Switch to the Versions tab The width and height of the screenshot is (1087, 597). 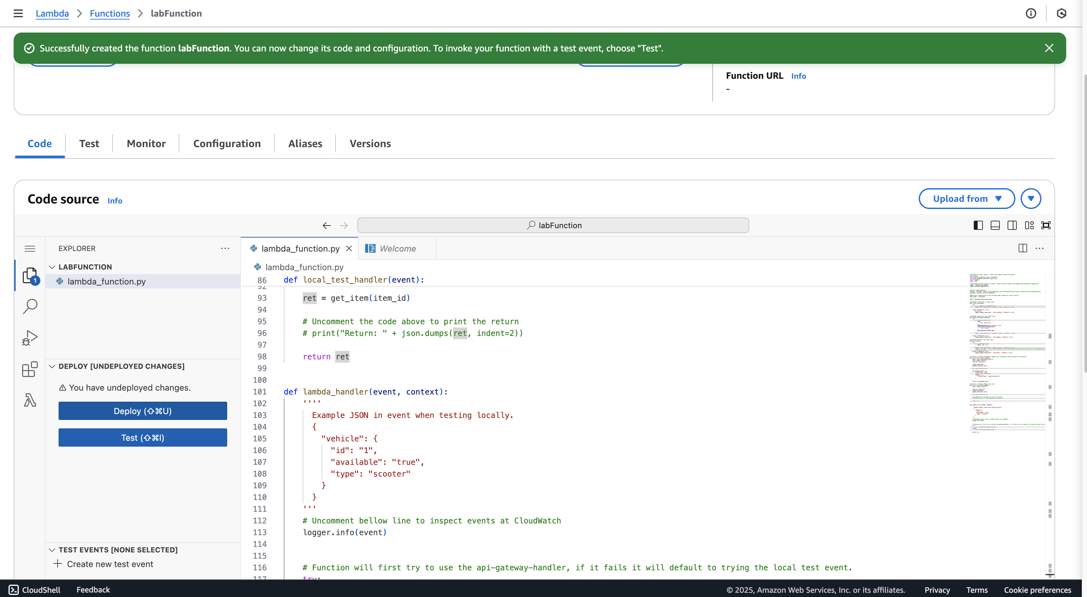370,144
